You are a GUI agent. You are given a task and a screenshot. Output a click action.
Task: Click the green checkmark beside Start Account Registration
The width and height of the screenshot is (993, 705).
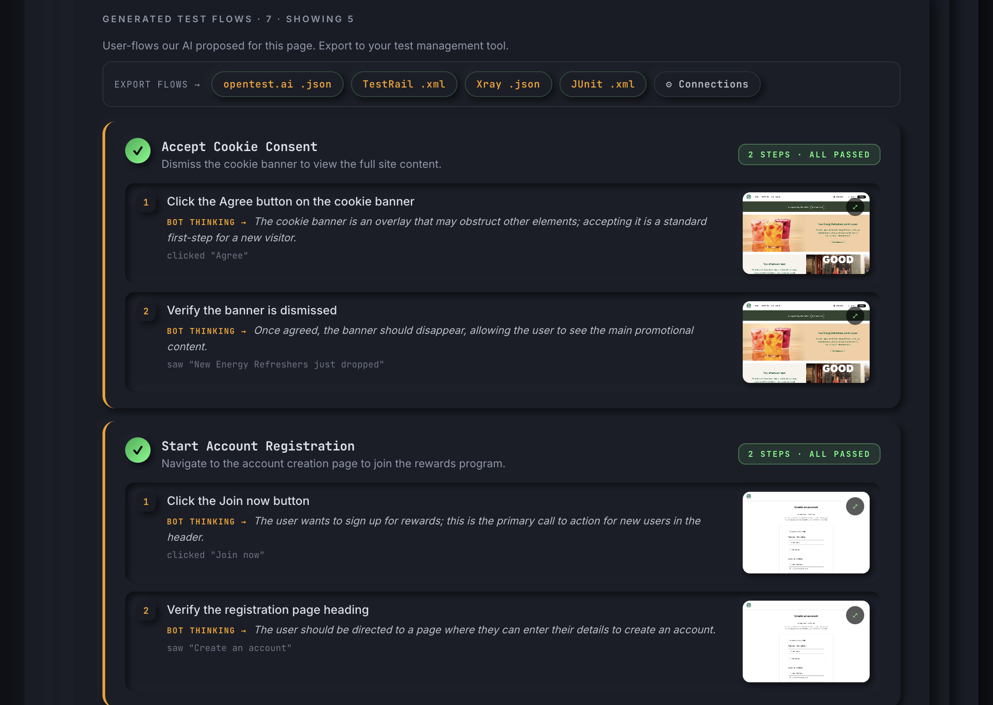(138, 450)
